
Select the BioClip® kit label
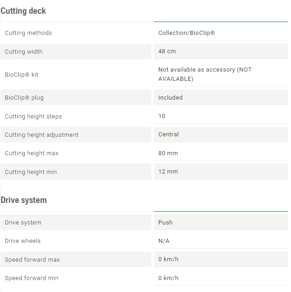point(22,75)
